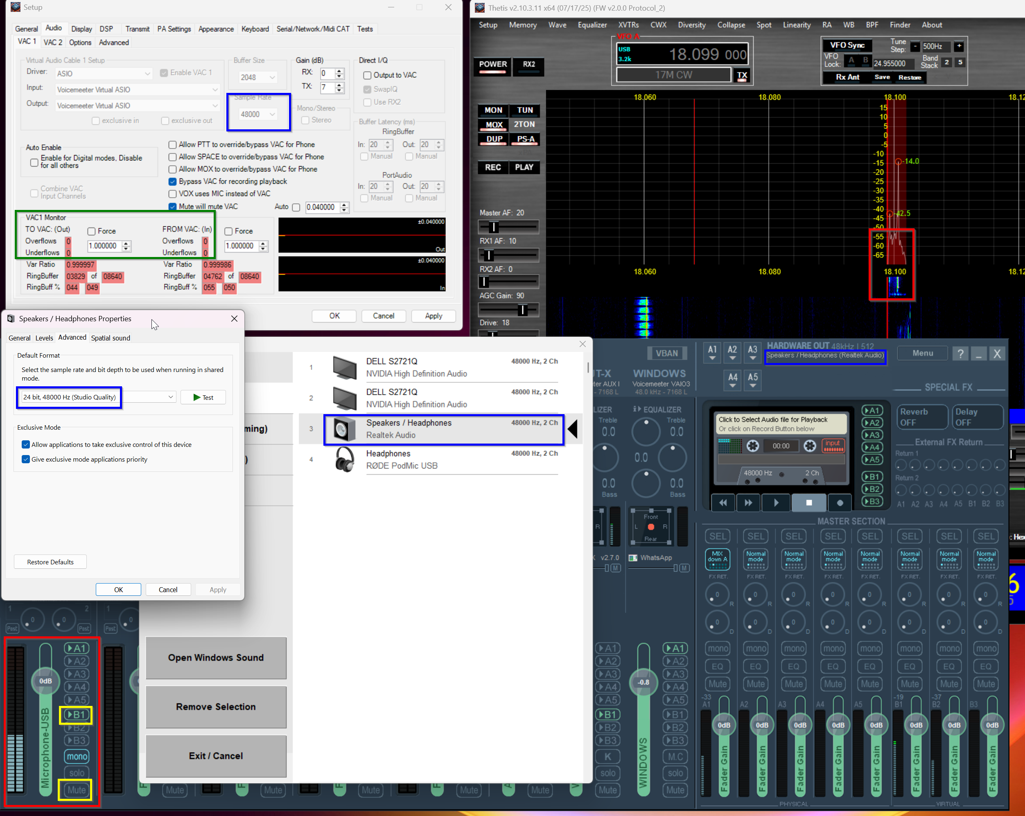Click Apply in the Setup window

pyautogui.click(x=433, y=316)
